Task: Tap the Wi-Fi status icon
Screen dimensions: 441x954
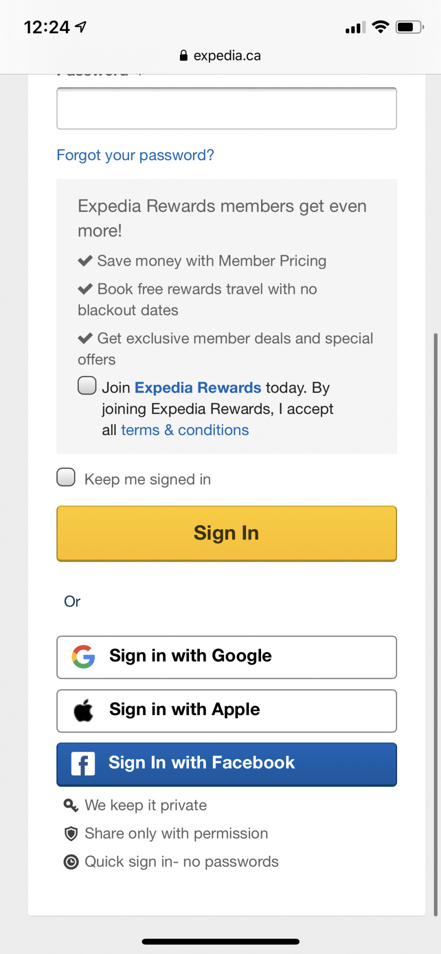Action: click(380, 27)
